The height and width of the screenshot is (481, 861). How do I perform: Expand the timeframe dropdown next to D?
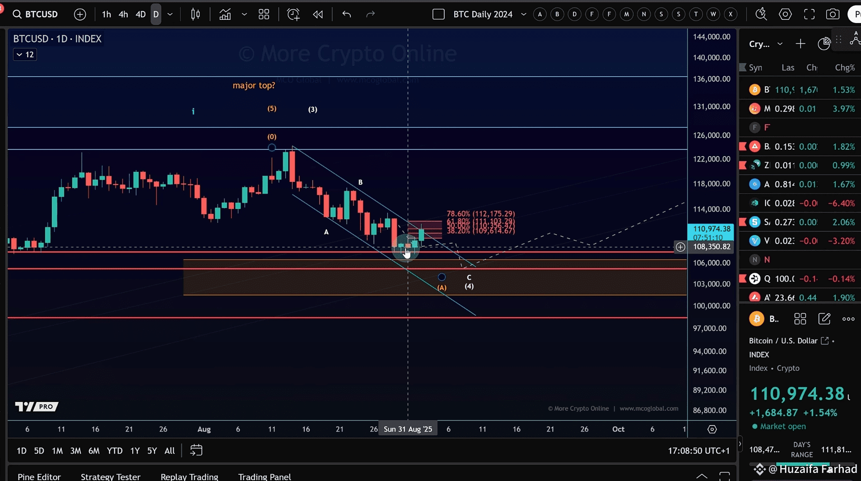[x=170, y=14]
